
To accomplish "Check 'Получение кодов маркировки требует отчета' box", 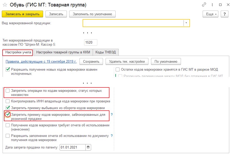I will [x=8, y=125].
